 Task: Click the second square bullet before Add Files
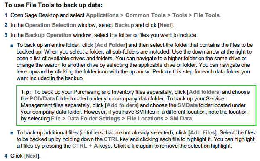click(x=12, y=133)
